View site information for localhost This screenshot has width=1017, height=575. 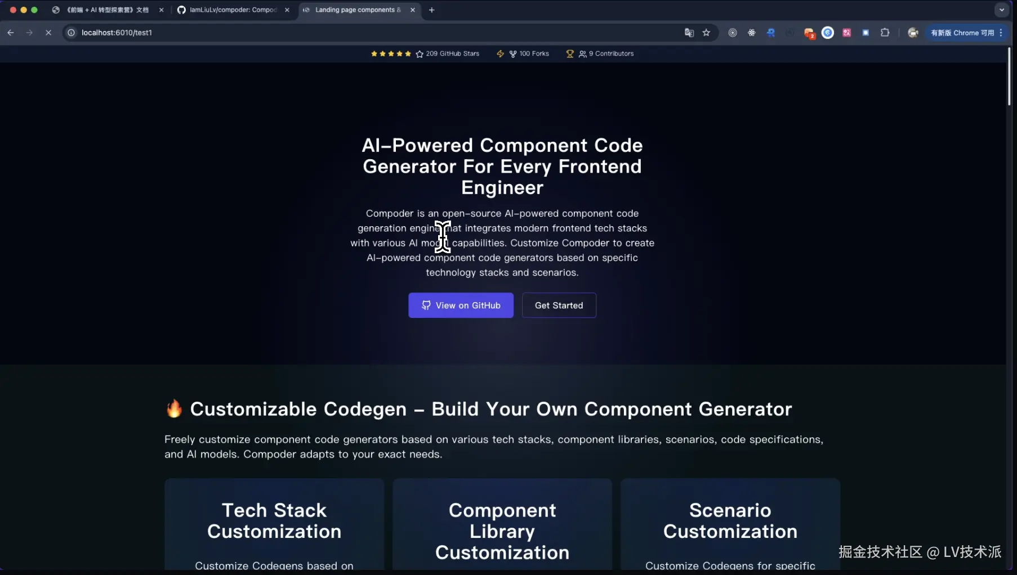pos(72,33)
